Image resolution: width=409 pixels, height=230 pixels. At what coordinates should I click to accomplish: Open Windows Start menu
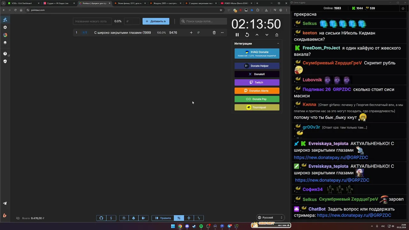pos(173,226)
